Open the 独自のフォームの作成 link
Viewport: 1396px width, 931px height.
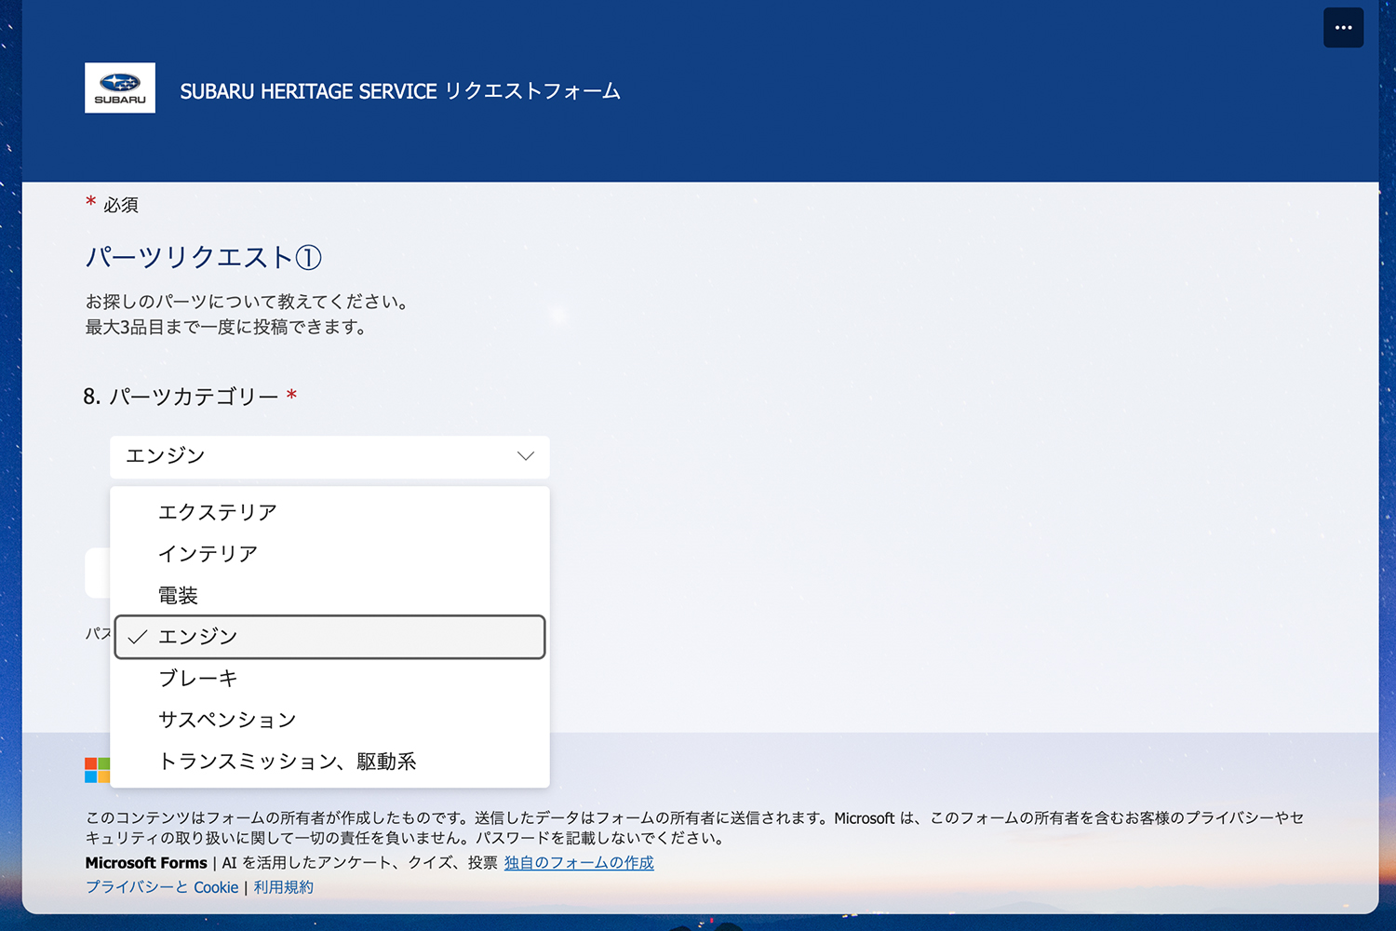(578, 863)
